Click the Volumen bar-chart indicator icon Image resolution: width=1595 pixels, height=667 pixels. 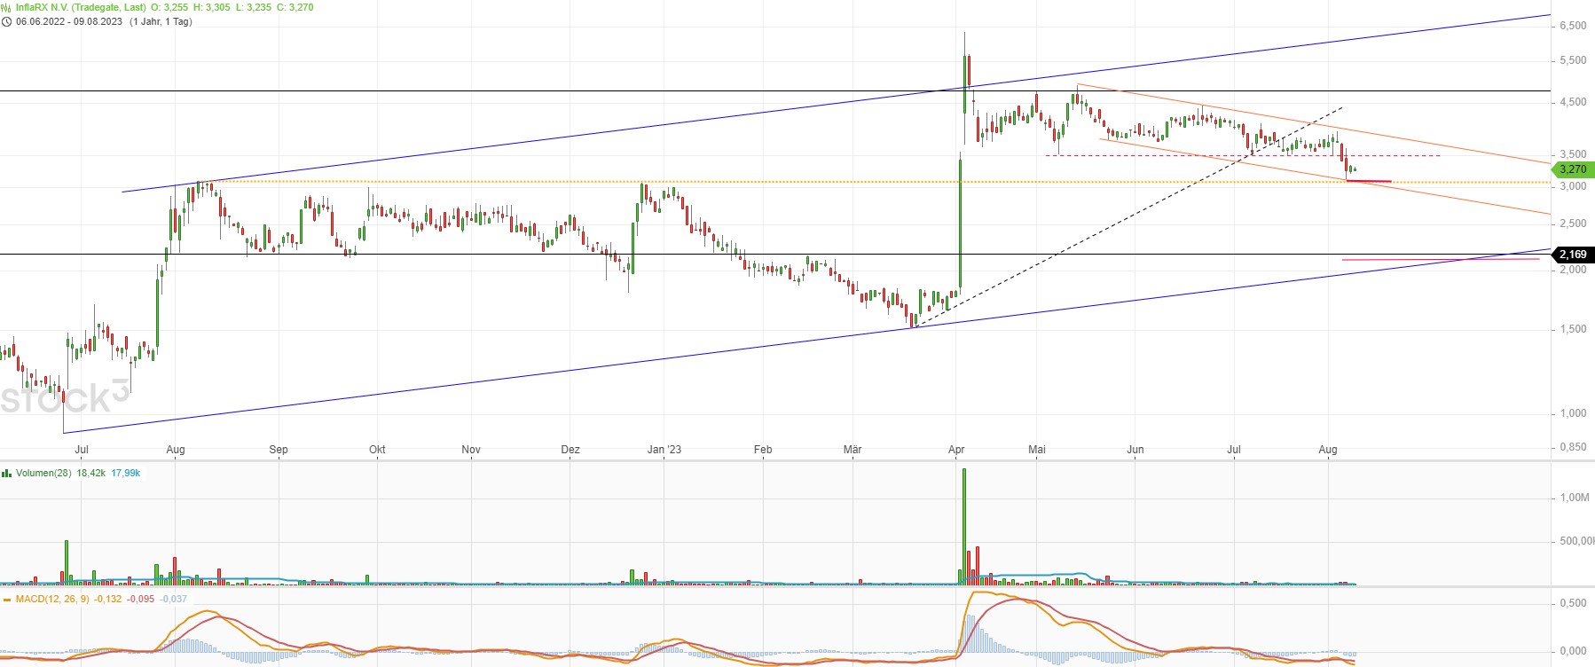tap(6, 474)
